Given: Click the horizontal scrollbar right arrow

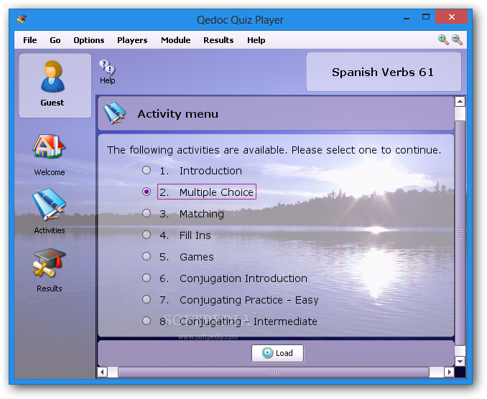Looking at the screenshot, I should (x=449, y=372).
